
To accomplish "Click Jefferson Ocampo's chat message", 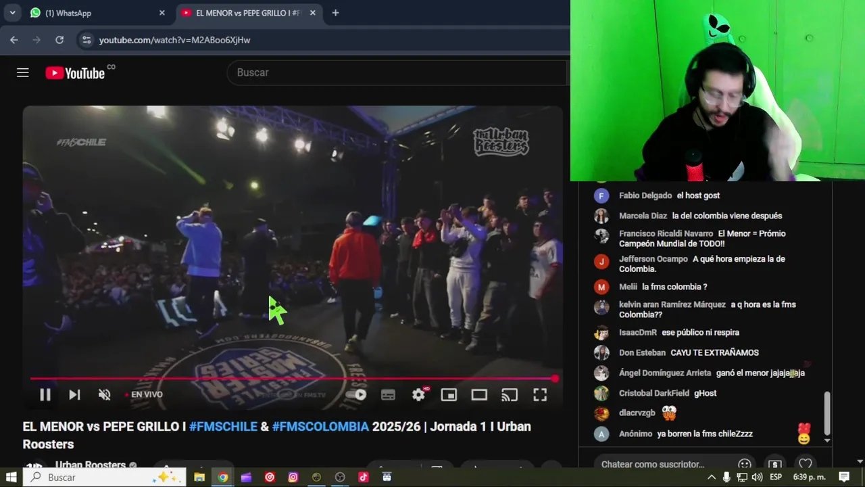I will pos(703,264).
